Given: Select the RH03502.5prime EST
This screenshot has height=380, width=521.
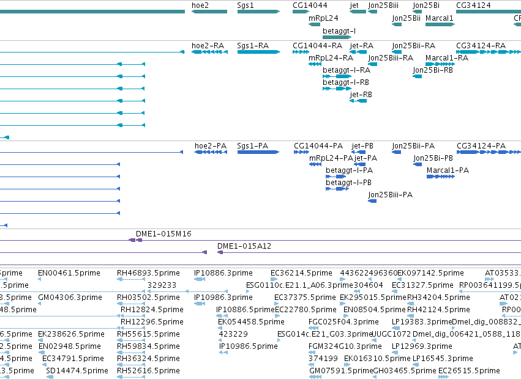Looking at the screenshot, I should tap(131, 304).
